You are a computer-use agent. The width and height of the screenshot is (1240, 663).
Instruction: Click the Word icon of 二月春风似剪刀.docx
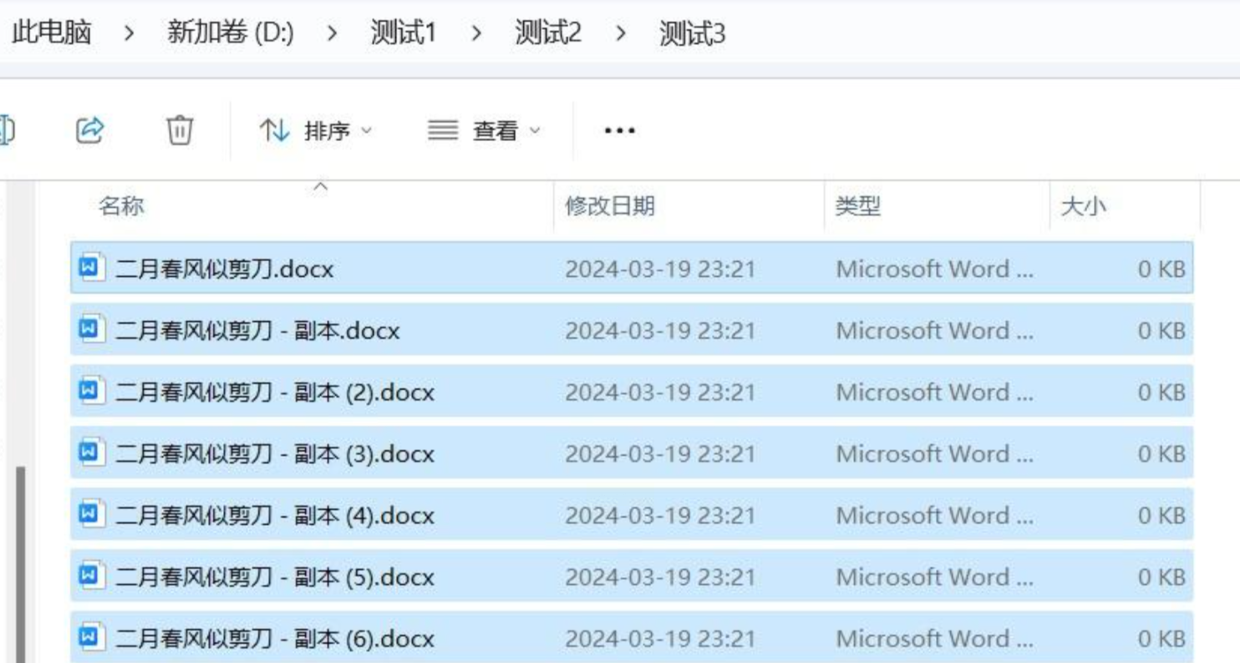[90, 268]
